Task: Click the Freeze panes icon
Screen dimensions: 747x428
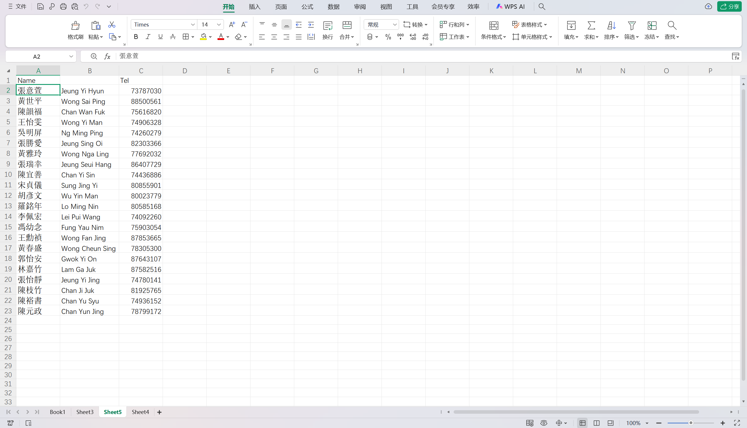Action: [x=652, y=26]
